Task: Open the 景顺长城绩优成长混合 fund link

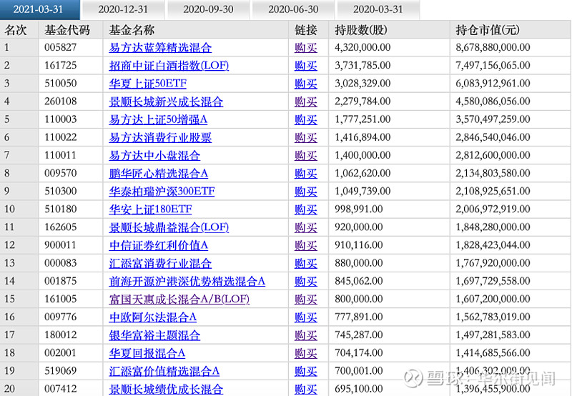Action: [166, 389]
